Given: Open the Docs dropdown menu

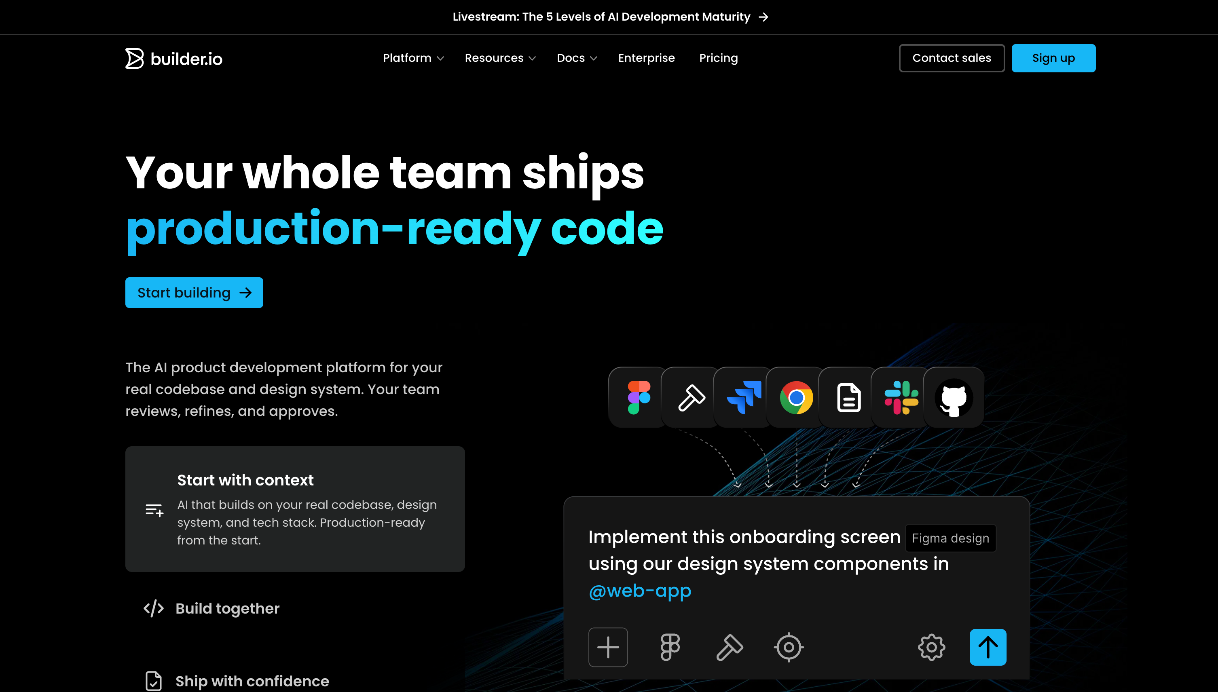Looking at the screenshot, I should click(x=576, y=58).
